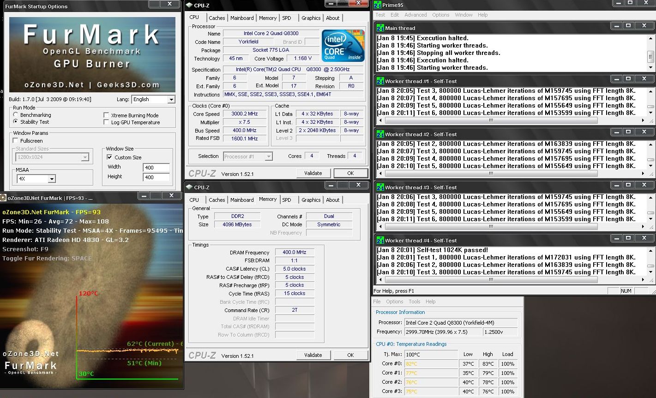The image size is (656, 398).
Task: Open the Prime95 Advanced menu
Action: point(415,15)
